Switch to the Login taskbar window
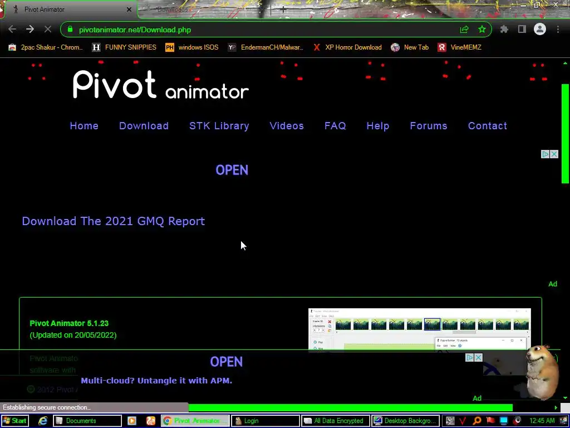The image size is (570, 428). click(266, 421)
